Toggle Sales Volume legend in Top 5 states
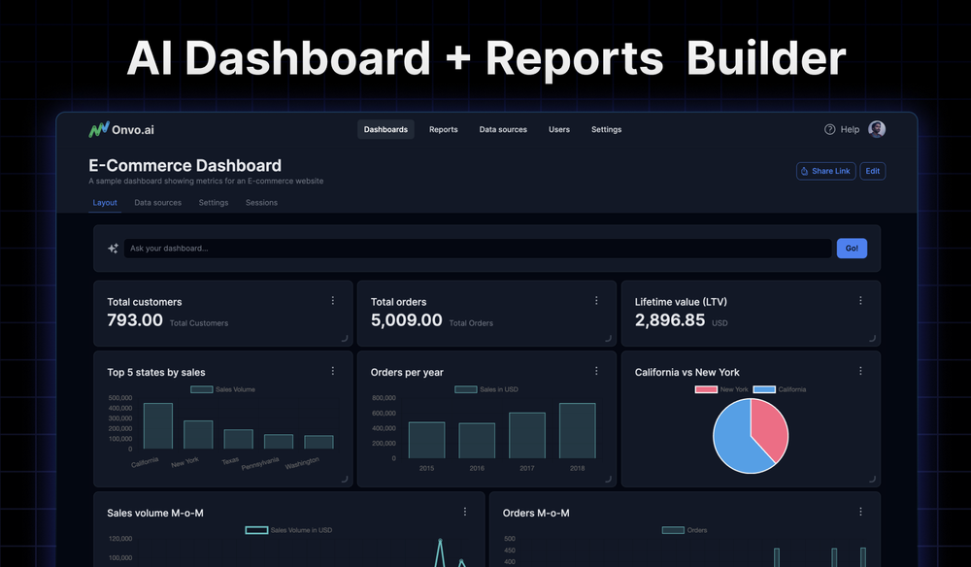 (x=222, y=389)
